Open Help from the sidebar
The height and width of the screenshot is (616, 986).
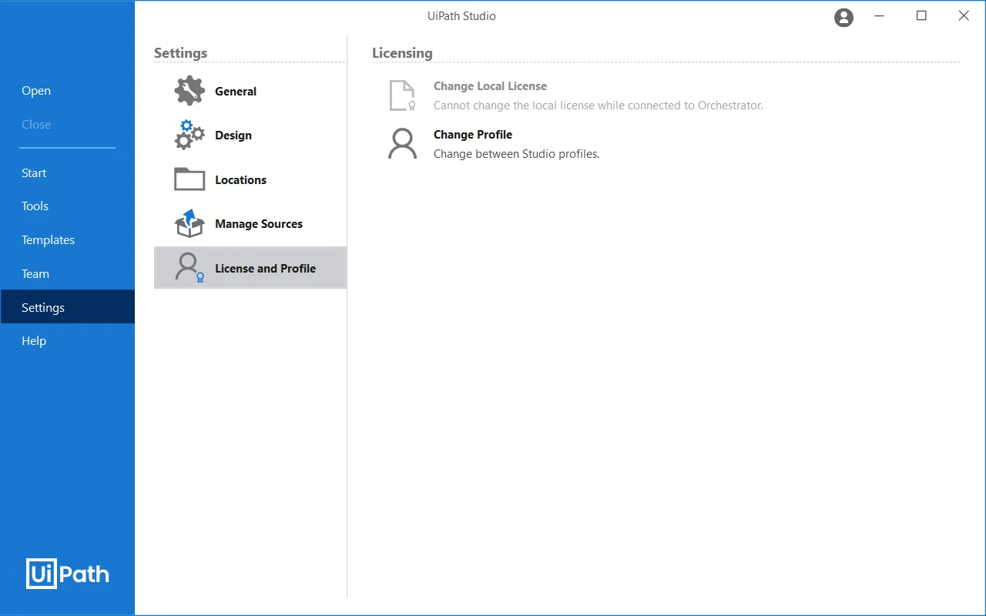pos(67,341)
